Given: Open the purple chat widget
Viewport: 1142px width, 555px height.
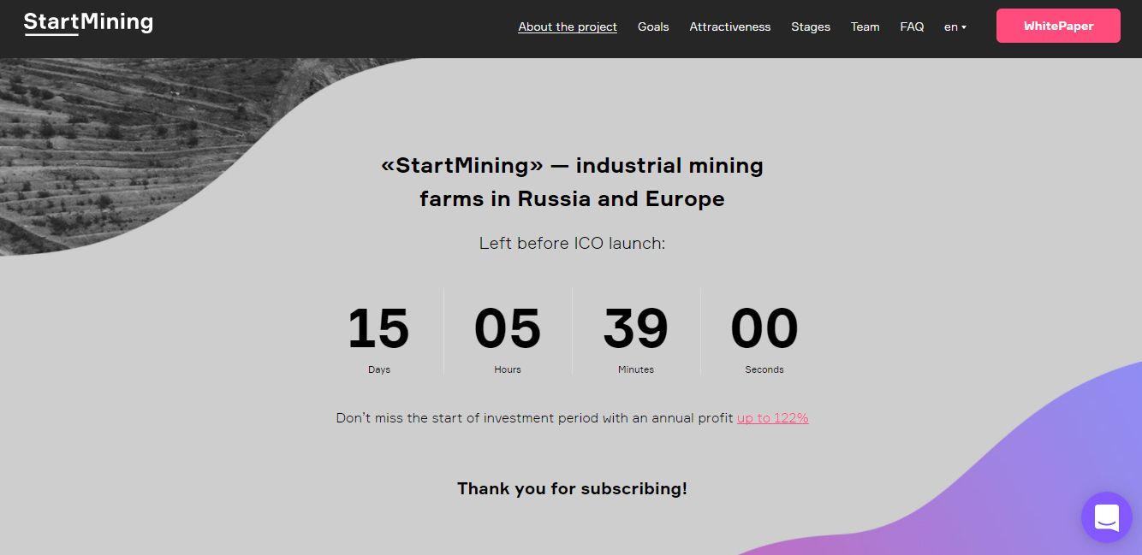Looking at the screenshot, I should pos(1106,517).
